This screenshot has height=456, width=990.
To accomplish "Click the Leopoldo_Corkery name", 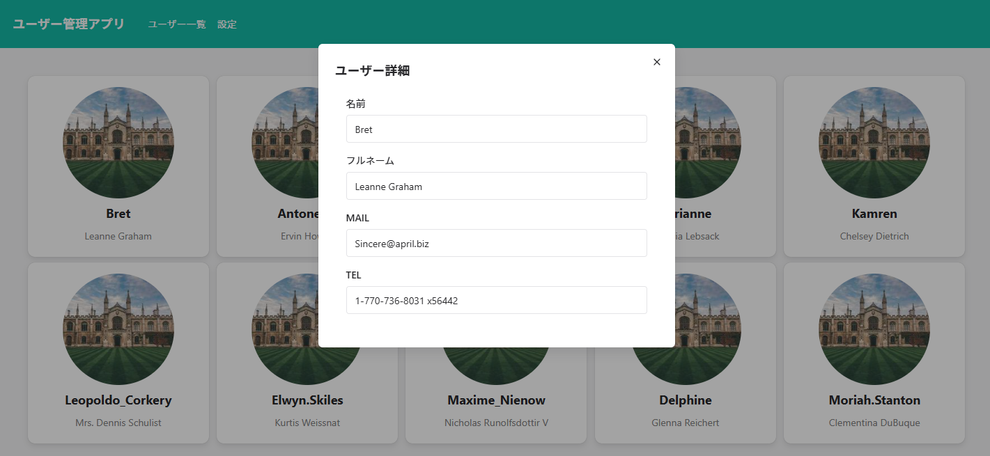I will (x=118, y=400).
